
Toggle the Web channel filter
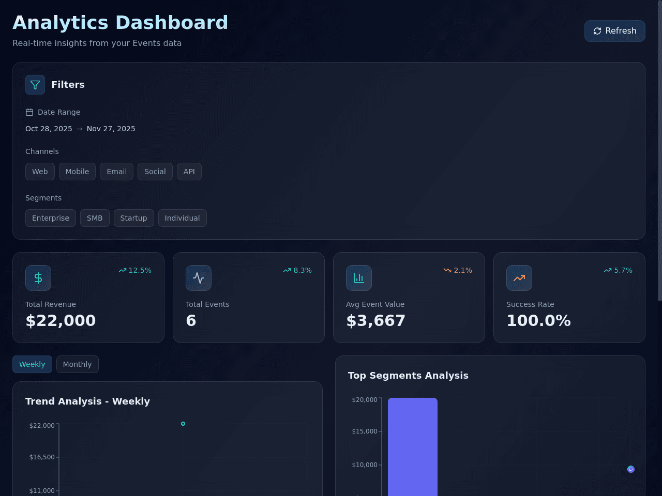40,172
